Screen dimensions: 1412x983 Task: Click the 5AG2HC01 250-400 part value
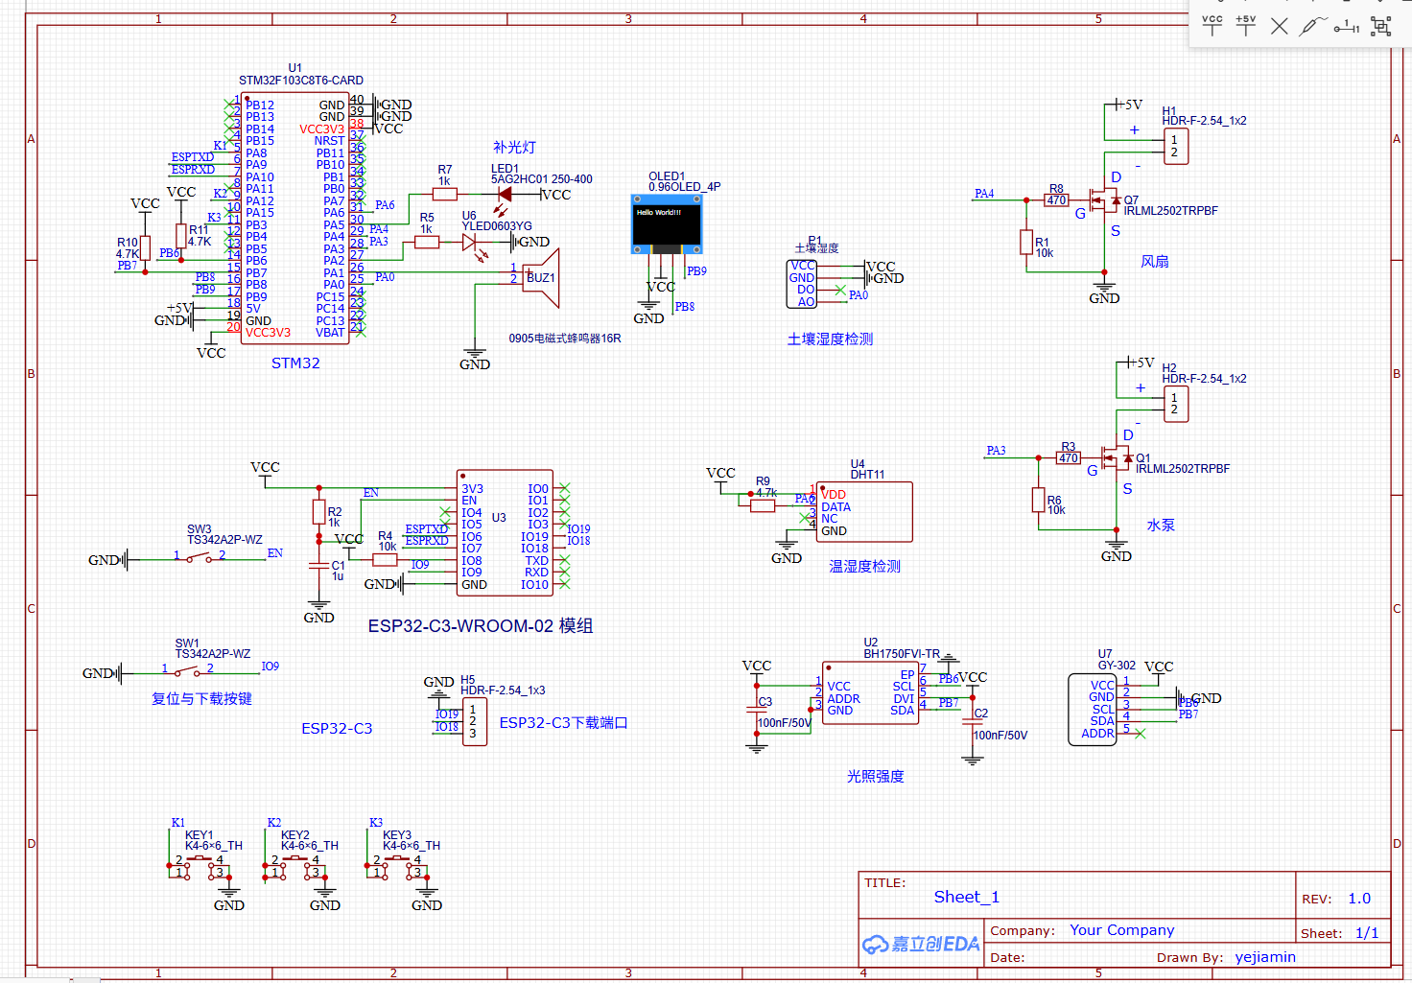(x=542, y=179)
